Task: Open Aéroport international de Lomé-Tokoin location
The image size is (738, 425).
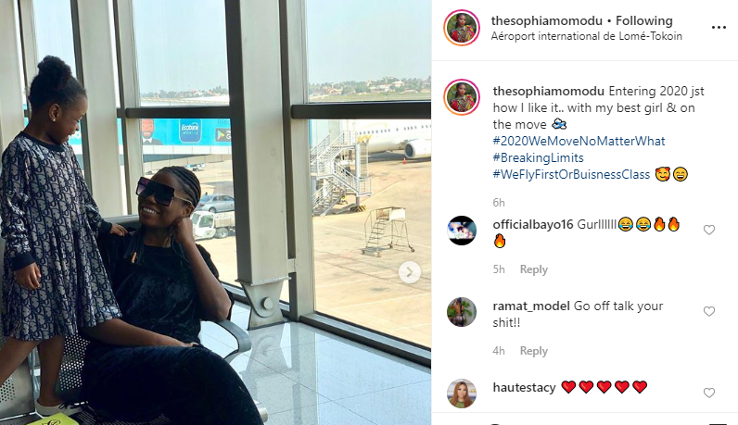Action: (x=587, y=36)
